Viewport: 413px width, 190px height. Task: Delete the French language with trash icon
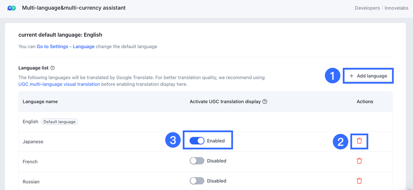click(x=359, y=161)
